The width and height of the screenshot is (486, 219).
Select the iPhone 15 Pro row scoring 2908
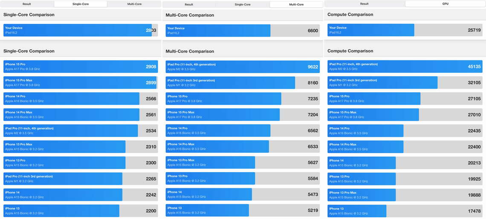pyautogui.click(x=81, y=66)
